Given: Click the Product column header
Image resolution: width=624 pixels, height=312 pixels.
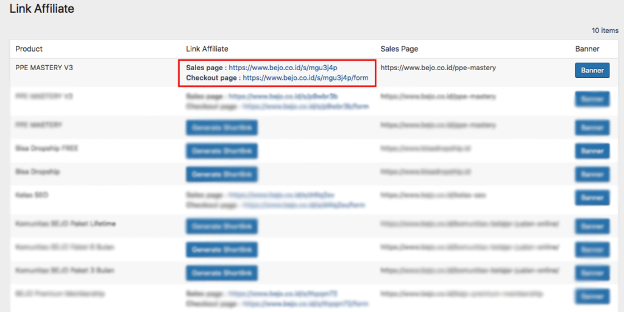Looking at the screenshot, I should 29,49.
